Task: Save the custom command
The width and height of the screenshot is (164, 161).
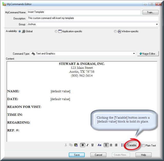Action: [77, 155]
